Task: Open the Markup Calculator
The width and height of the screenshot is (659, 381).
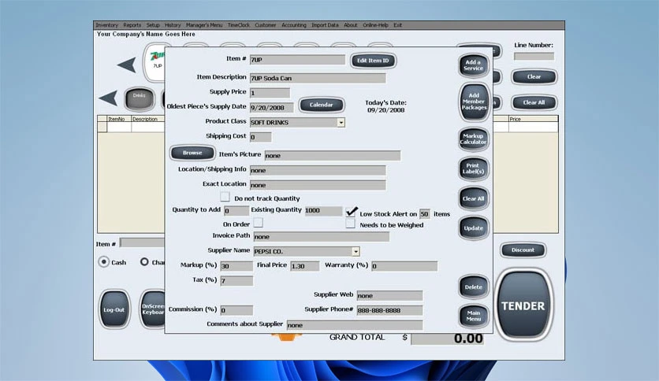Action: coord(473,139)
